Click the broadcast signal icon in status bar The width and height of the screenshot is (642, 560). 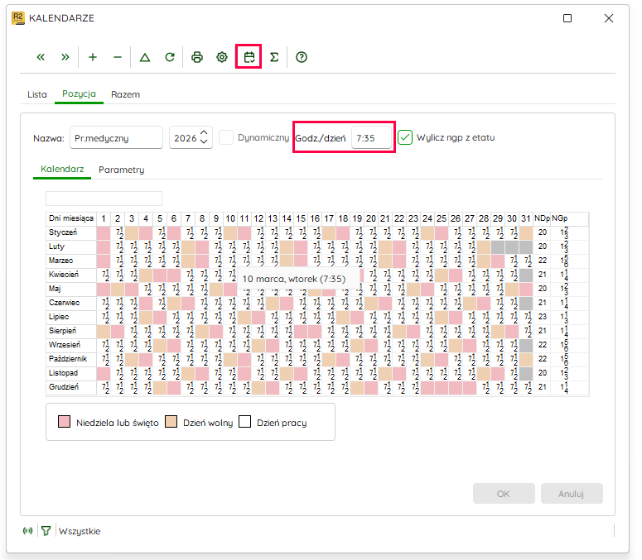coord(28,530)
